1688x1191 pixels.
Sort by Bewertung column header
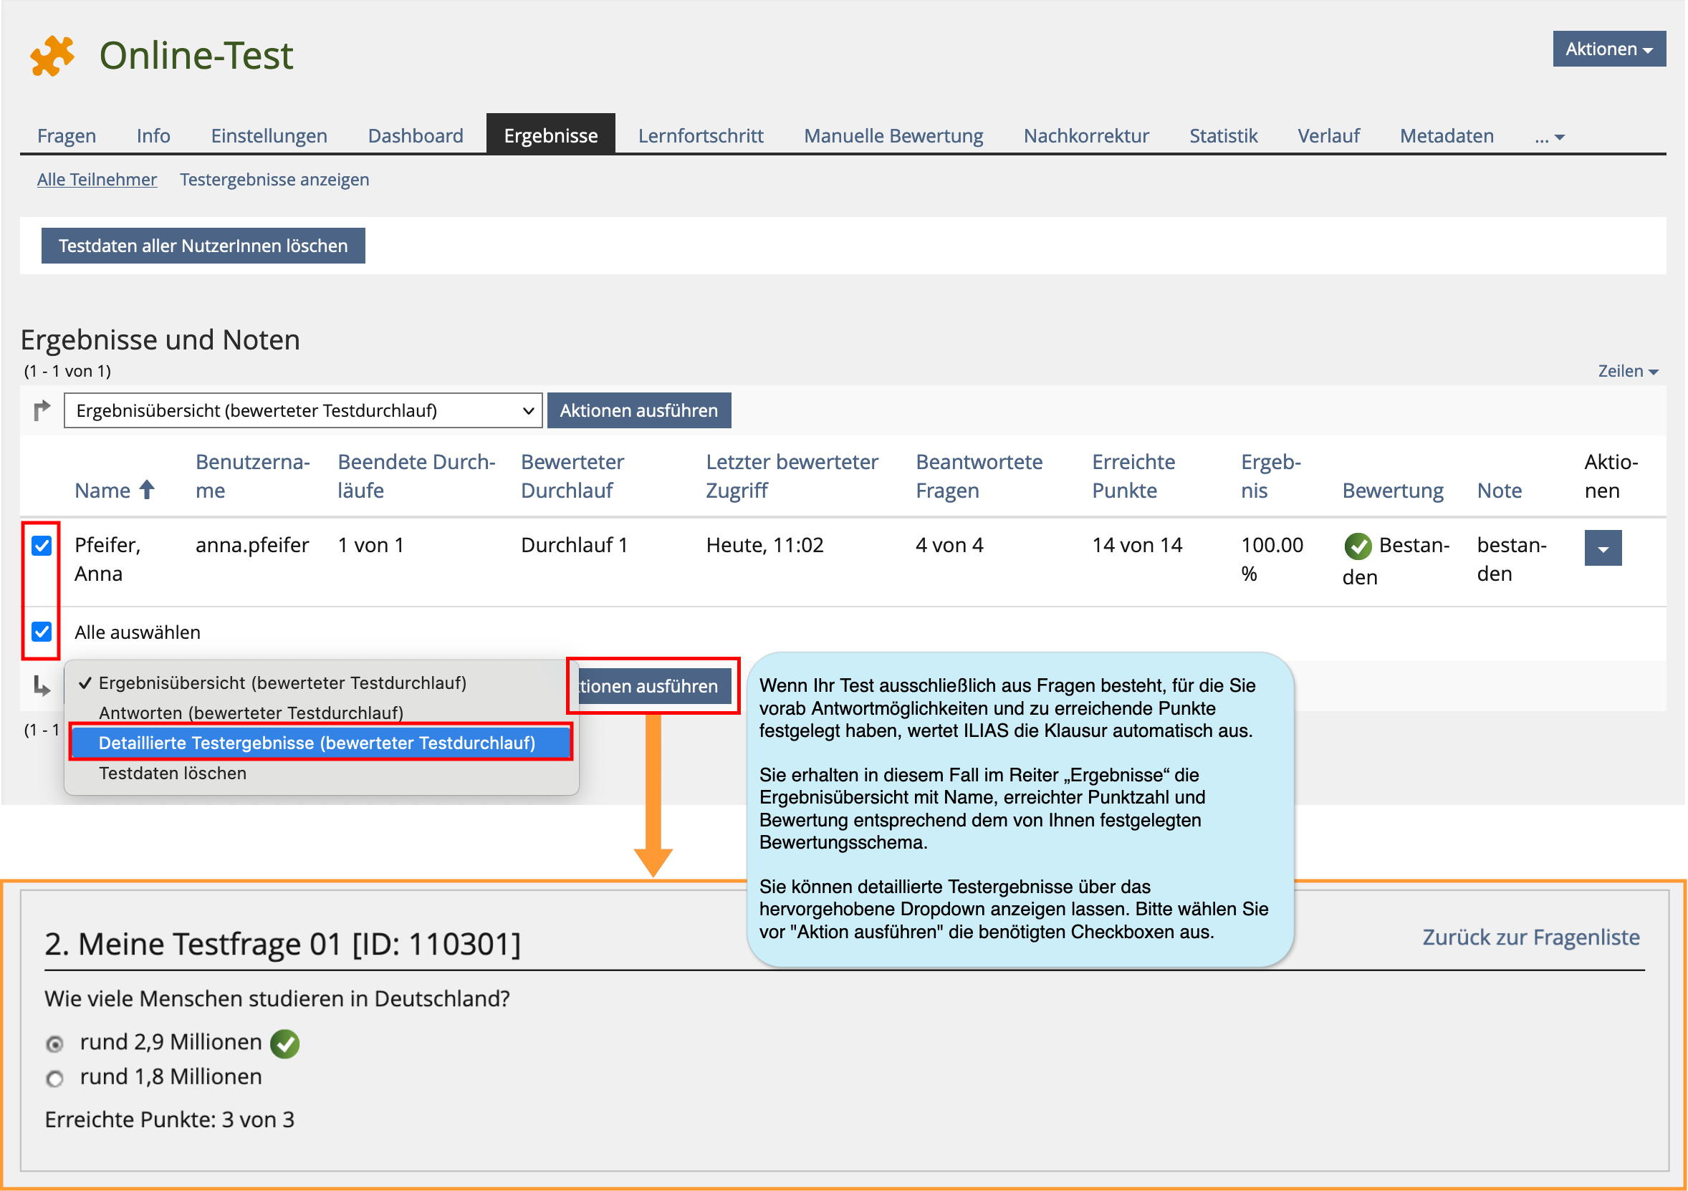(1392, 490)
